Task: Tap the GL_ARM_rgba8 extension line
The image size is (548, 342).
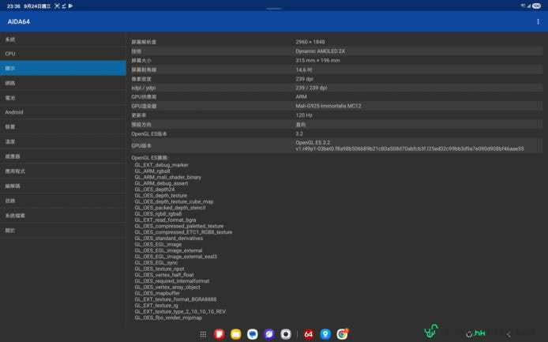Action: pos(152,171)
